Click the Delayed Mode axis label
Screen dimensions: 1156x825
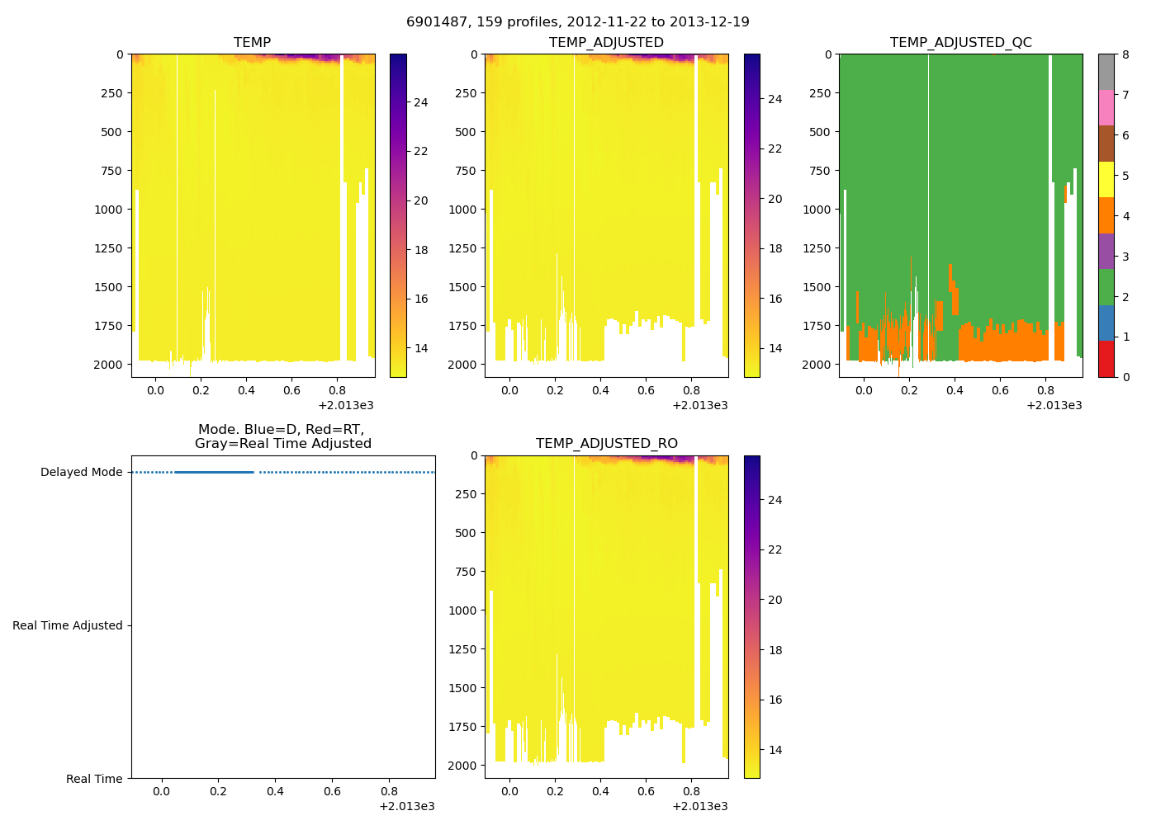tap(81, 472)
